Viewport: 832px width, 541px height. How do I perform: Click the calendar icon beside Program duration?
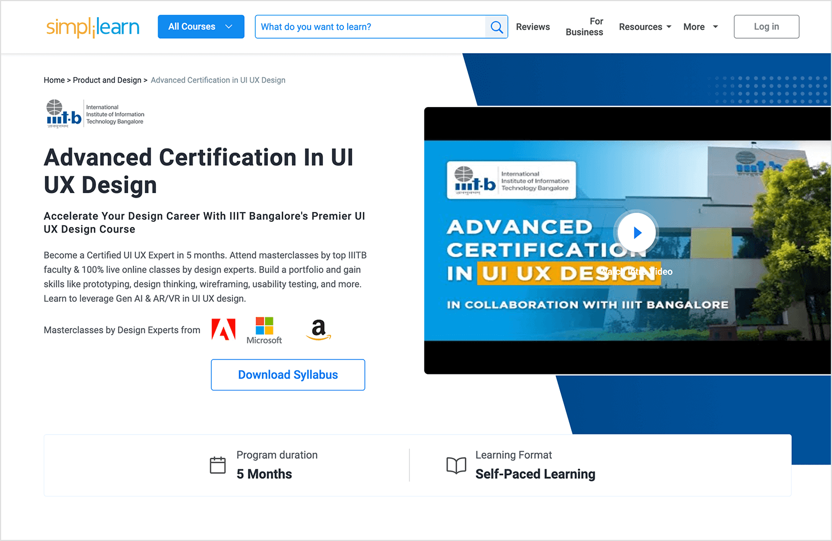tap(217, 465)
